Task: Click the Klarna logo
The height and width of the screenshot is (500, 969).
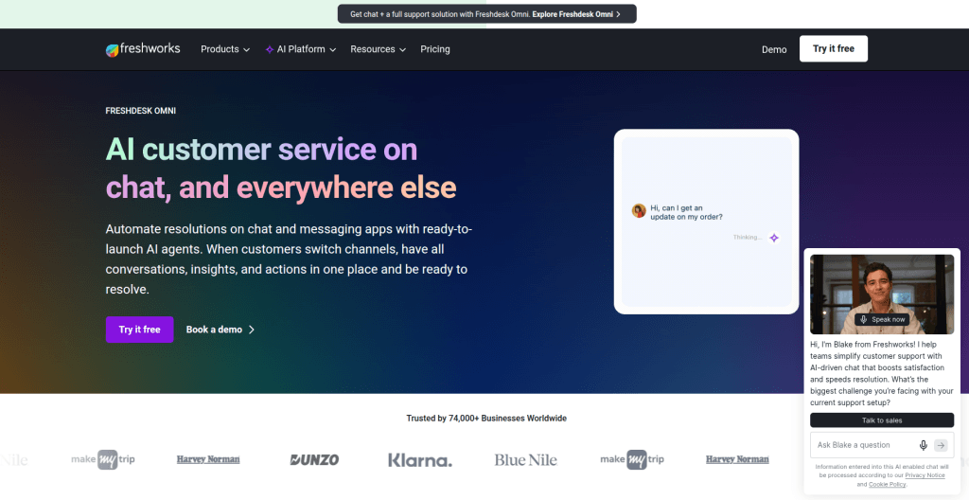Action: pyautogui.click(x=420, y=460)
